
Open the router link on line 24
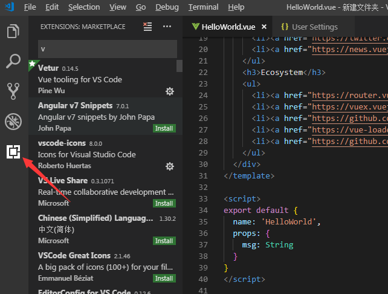click(x=350, y=96)
